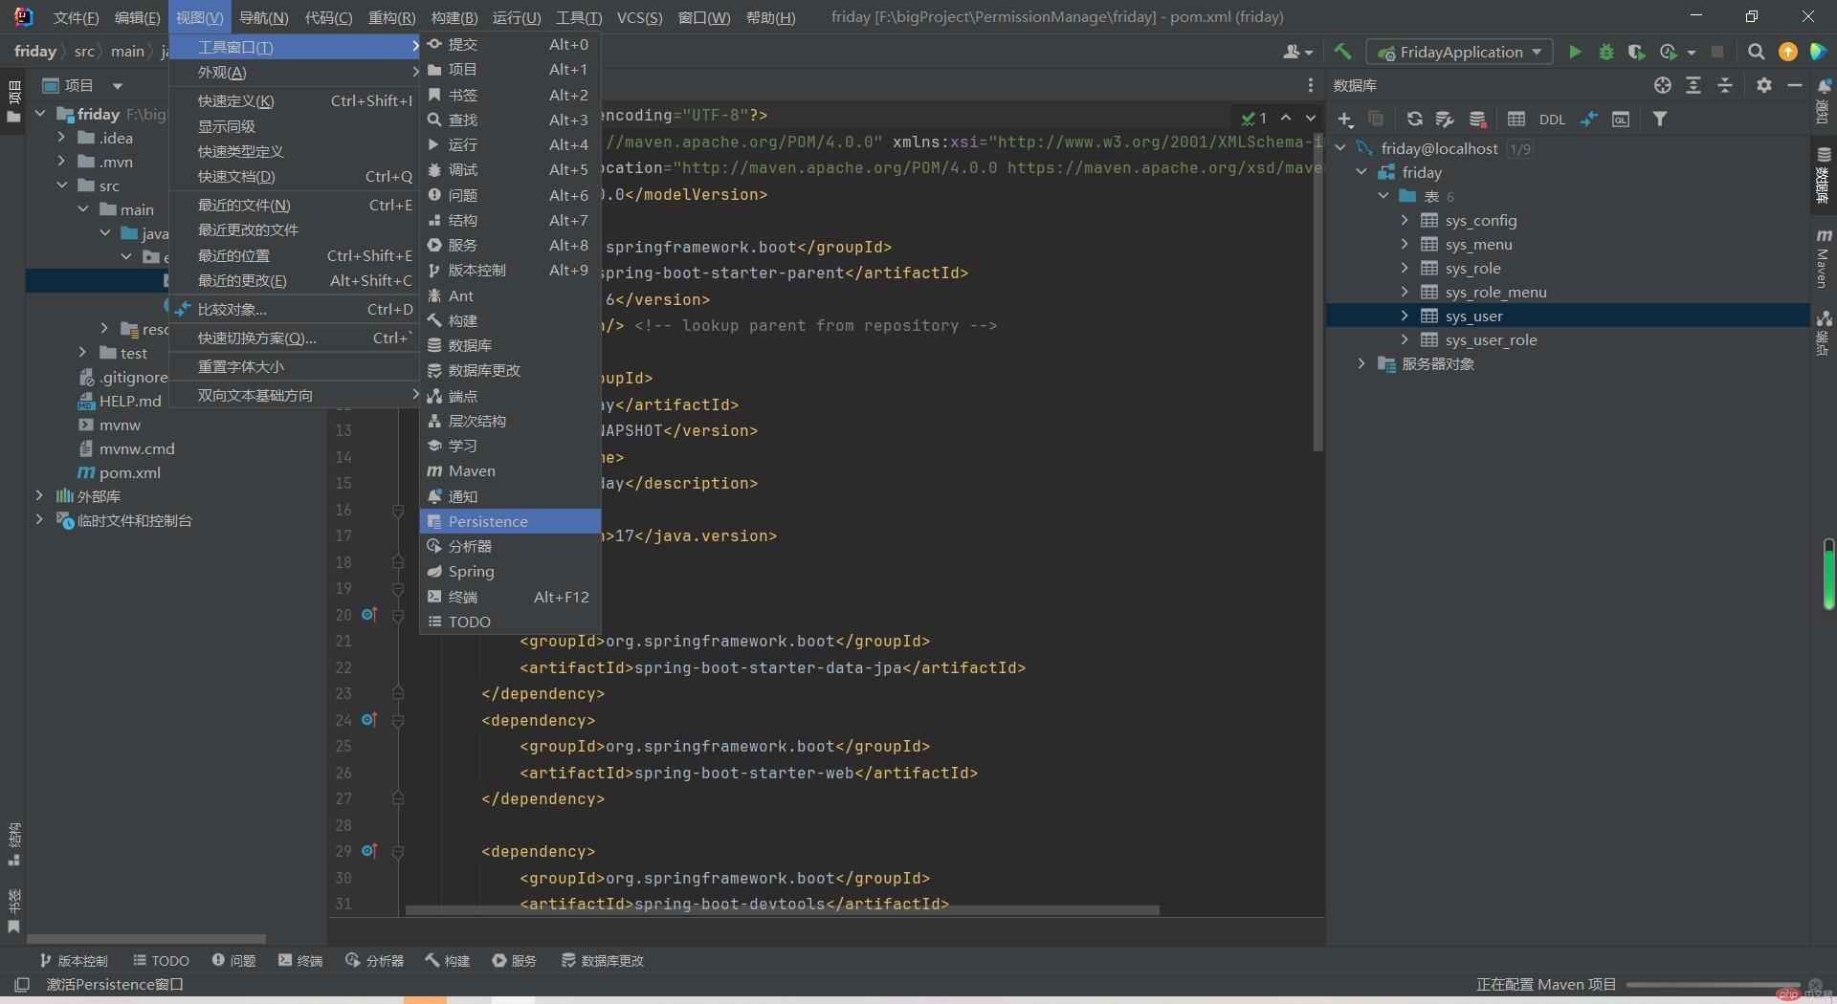Run FridayApplication with the green play icon
The height and width of the screenshot is (1004, 1837).
1575,52
